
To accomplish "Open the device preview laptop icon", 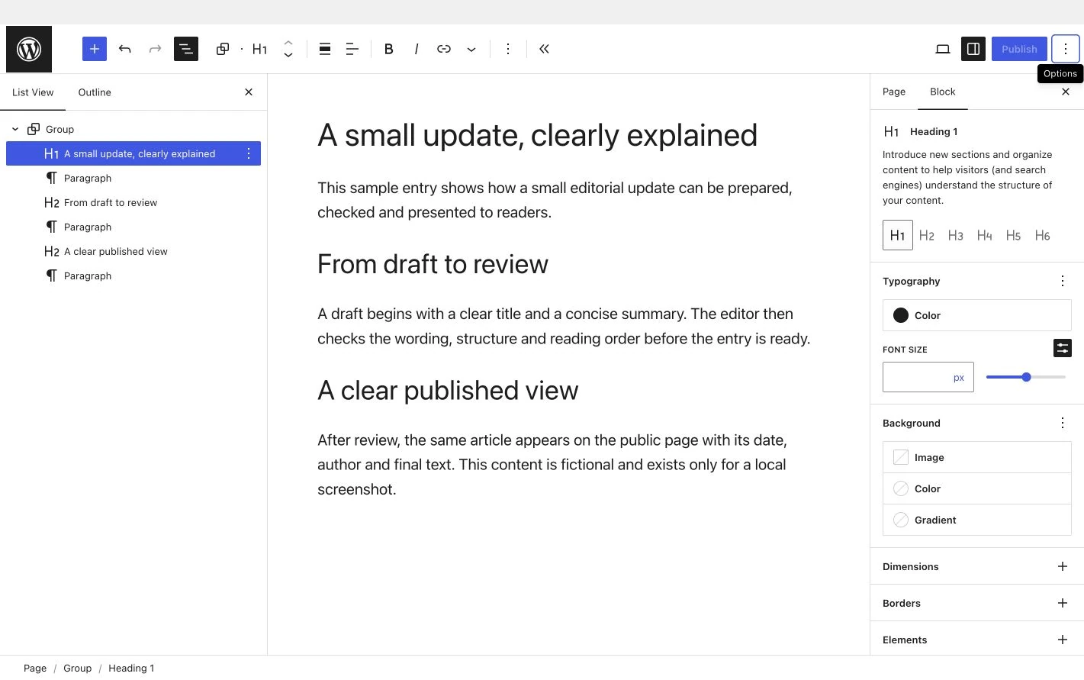I will [943, 49].
